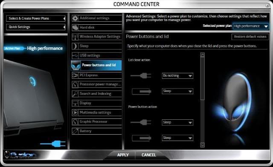Open the Wireless Adapter Settings antenna icon
This screenshot has width=273, height=167.
click(x=75, y=37)
